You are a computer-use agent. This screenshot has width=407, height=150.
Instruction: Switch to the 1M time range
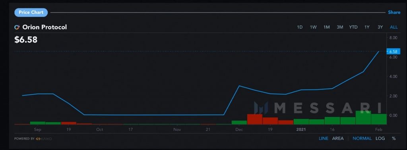pos(327,27)
